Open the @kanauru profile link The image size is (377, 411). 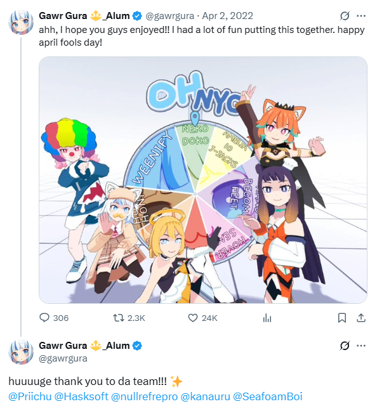coord(205,396)
